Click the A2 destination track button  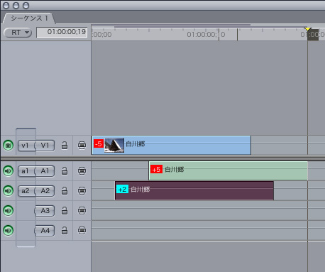point(45,191)
